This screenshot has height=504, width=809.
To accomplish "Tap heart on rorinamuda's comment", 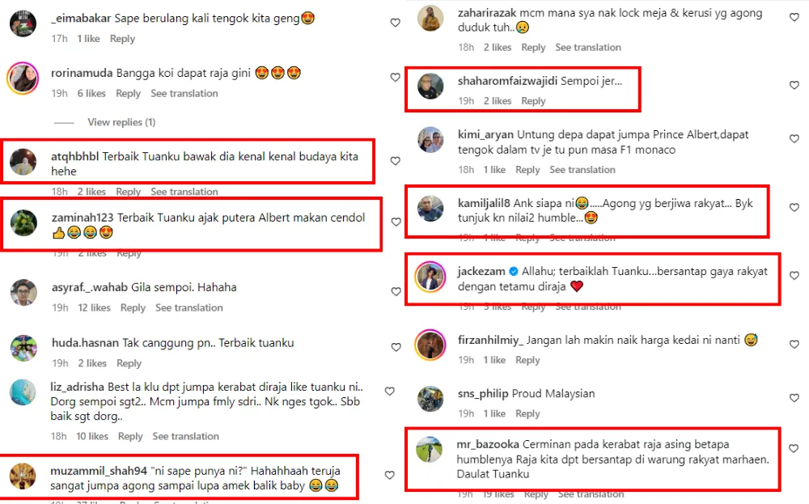I will point(396,78).
